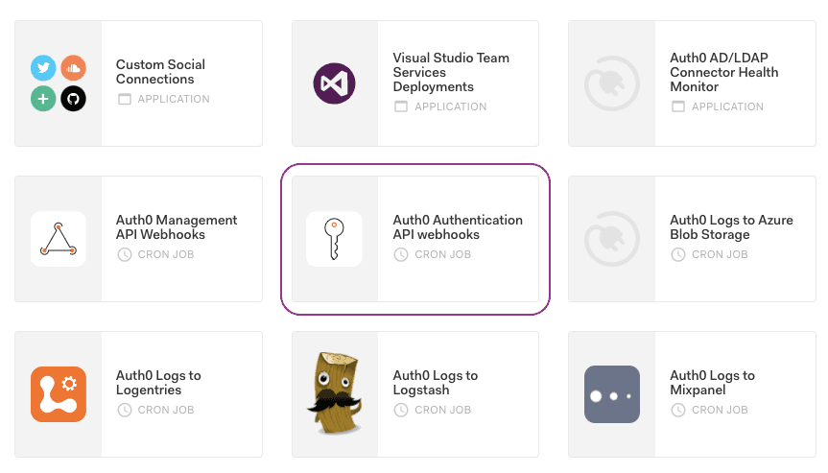828x473 pixels.
Task: Open Auth0 AD/LDAP Connector Health Monitor title
Action: 724,72
